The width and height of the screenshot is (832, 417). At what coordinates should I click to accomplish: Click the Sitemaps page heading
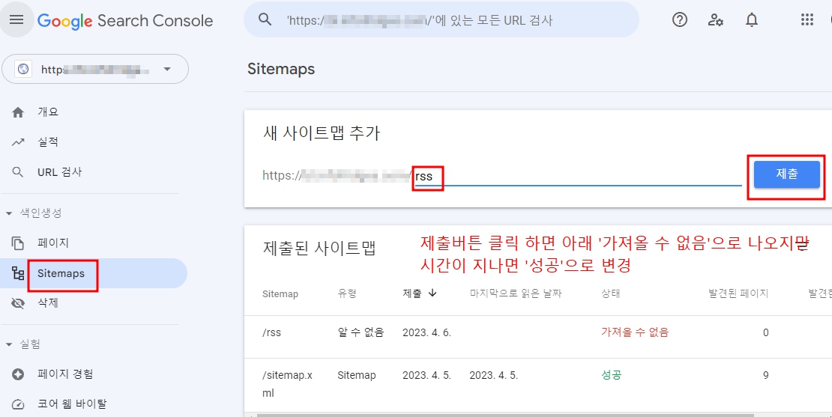280,69
